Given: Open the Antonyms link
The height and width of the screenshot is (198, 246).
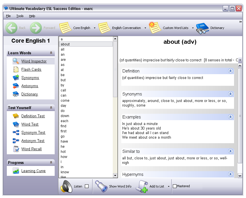Looking at the screenshot, I should (x=30, y=86).
